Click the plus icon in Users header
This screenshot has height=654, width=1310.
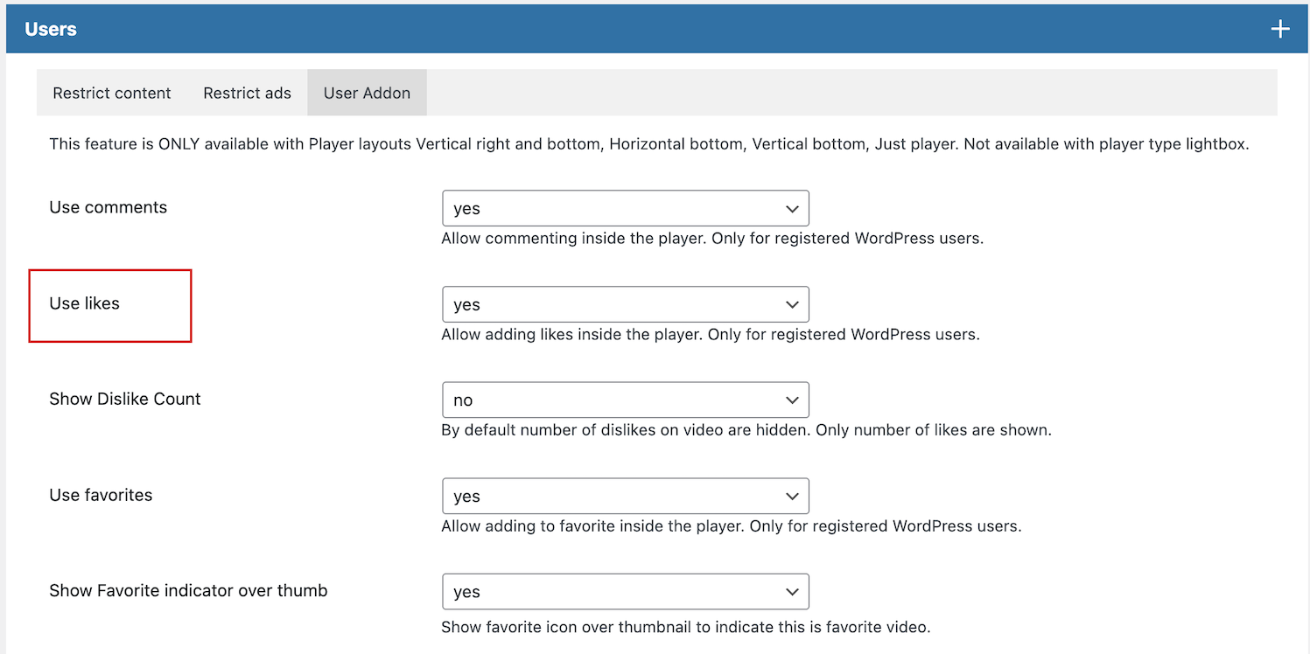1279,29
